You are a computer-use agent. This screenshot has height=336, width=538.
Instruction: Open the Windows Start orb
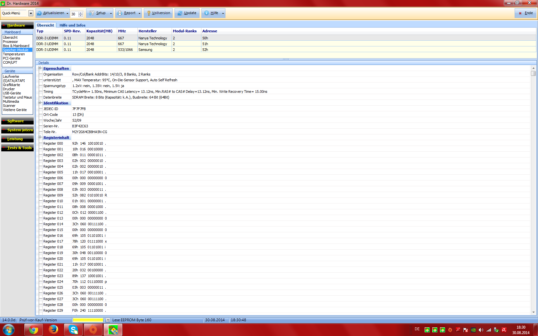coord(9,330)
